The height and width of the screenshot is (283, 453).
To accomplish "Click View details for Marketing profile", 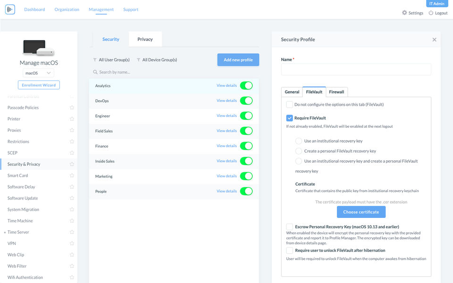I will tap(227, 176).
